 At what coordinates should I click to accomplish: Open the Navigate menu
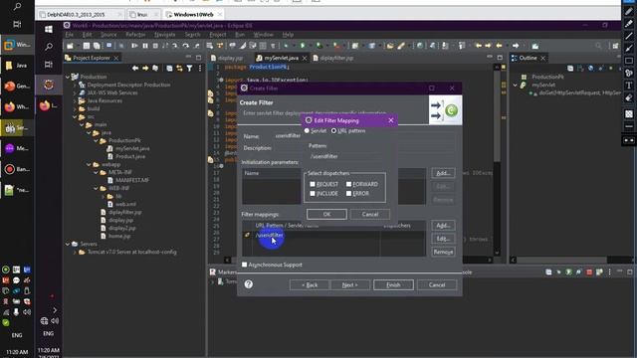click(165, 35)
